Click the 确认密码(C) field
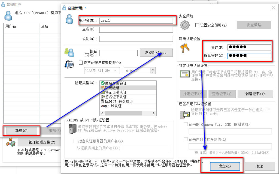 (249, 56)
